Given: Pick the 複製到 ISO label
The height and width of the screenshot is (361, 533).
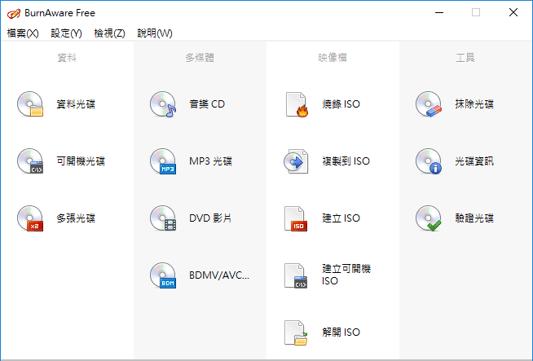Looking at the screenshot, I should coord(346,161).
